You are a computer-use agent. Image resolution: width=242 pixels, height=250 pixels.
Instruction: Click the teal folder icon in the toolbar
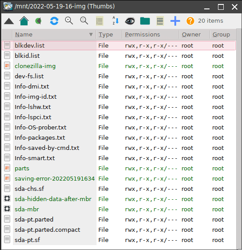click(x=145, y=21)
